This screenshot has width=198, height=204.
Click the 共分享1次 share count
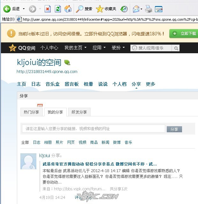tap(119, 189)
